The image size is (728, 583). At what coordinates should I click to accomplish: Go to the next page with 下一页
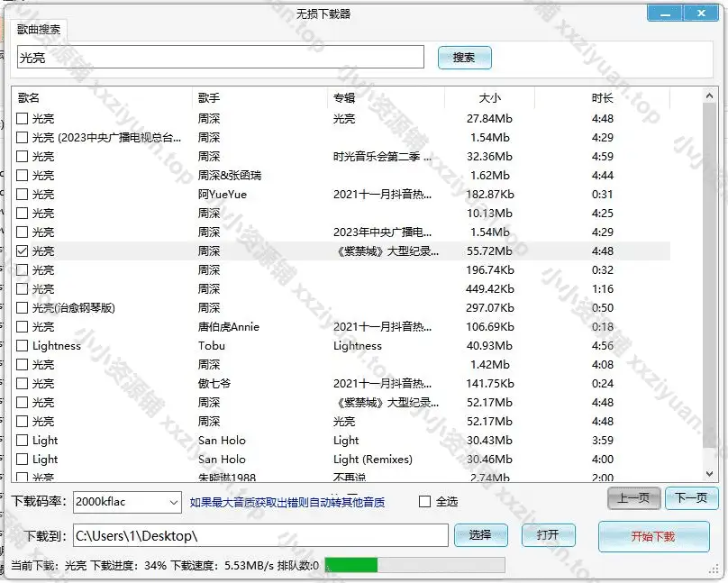(692, 498)
